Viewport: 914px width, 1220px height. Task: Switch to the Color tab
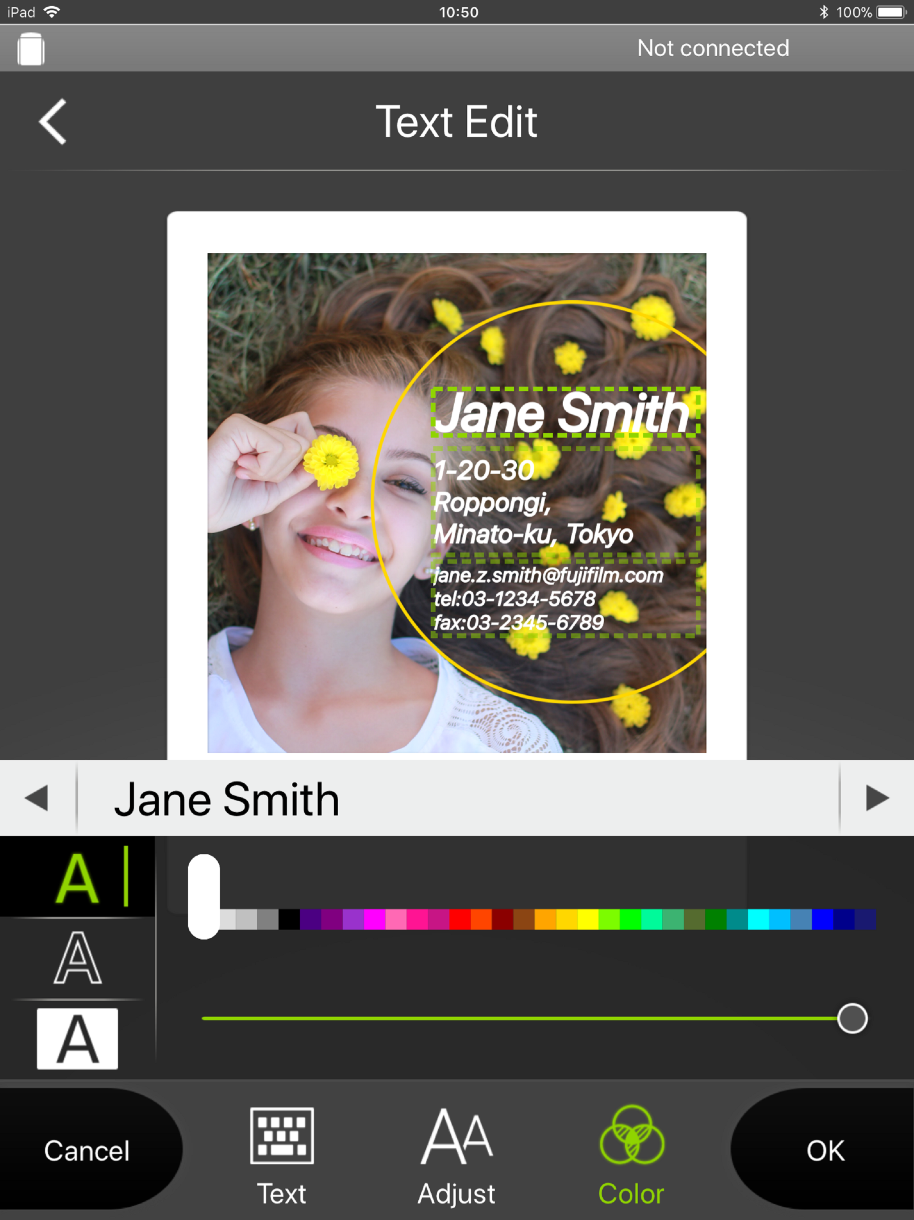[x=631, y=1156]
